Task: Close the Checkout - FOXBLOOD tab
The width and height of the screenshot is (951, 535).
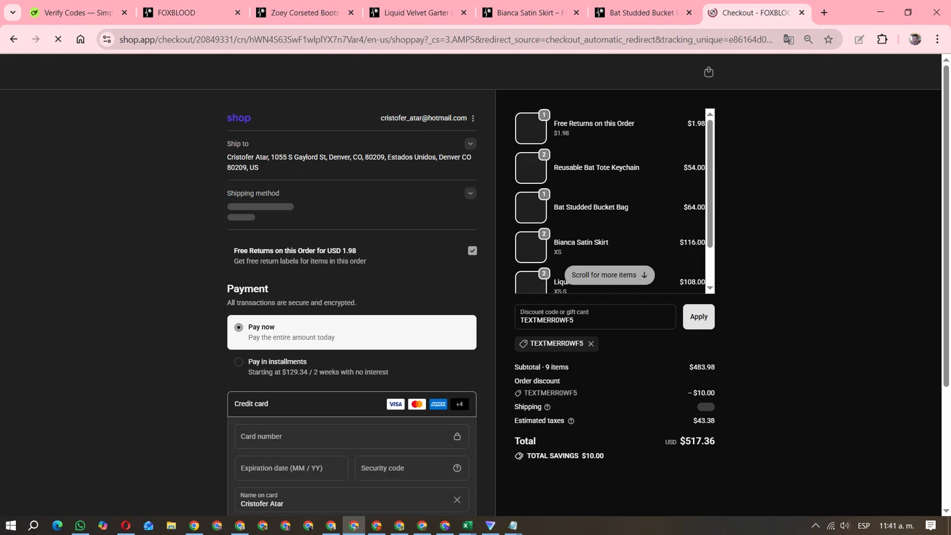Action: click(802, 13)
